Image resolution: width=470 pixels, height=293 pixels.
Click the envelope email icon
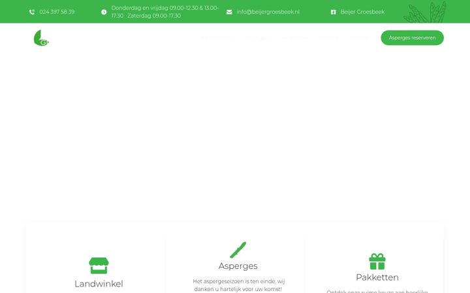pos(229,12)
